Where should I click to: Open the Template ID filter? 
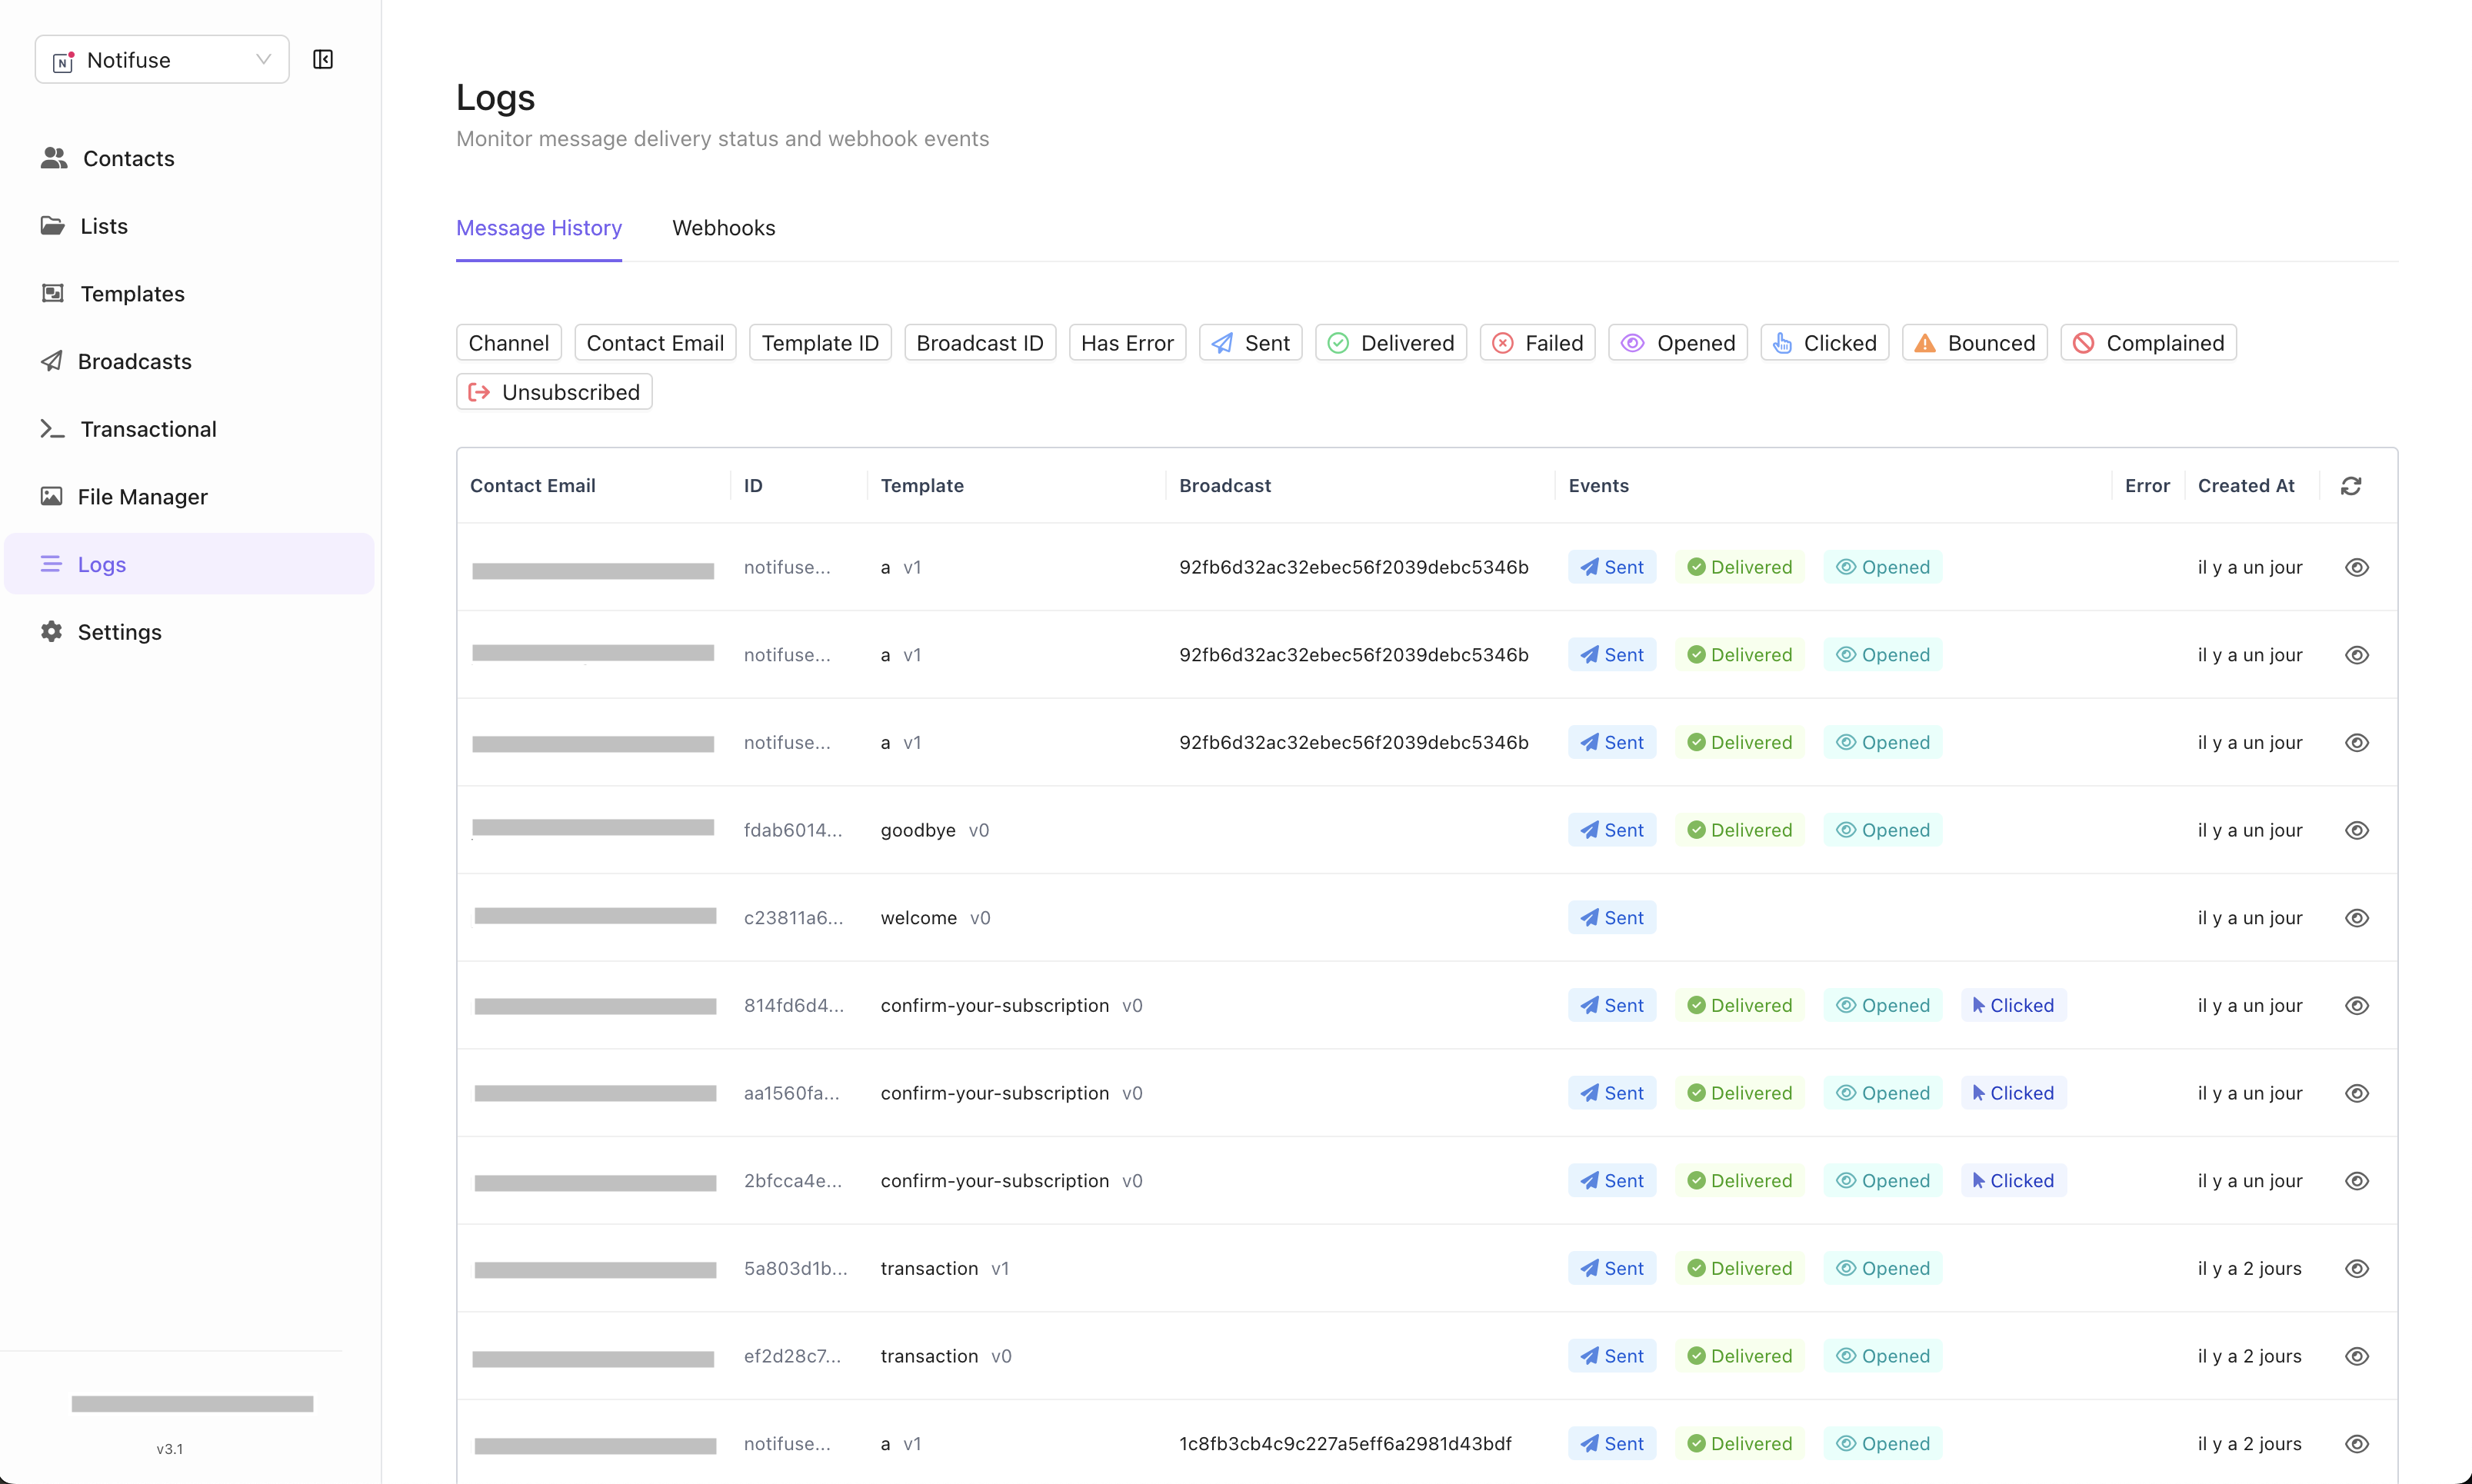tap(820, 343)
